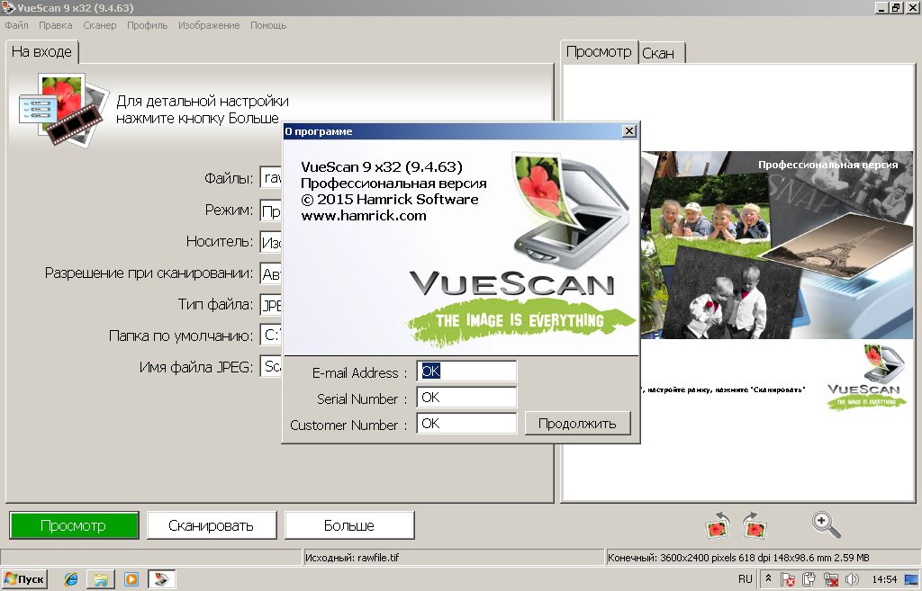Click the show desktop icon beside the clock

(x=911, y=579)
